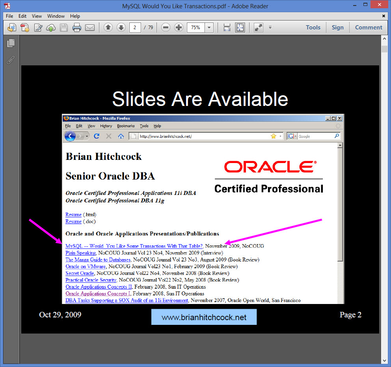The width and height of the screenshot is (391, 367).
Task: Click the Send file by email envelope icon
Action: coord(90,28)
